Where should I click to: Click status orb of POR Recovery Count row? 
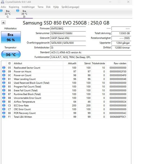[4, 113]
